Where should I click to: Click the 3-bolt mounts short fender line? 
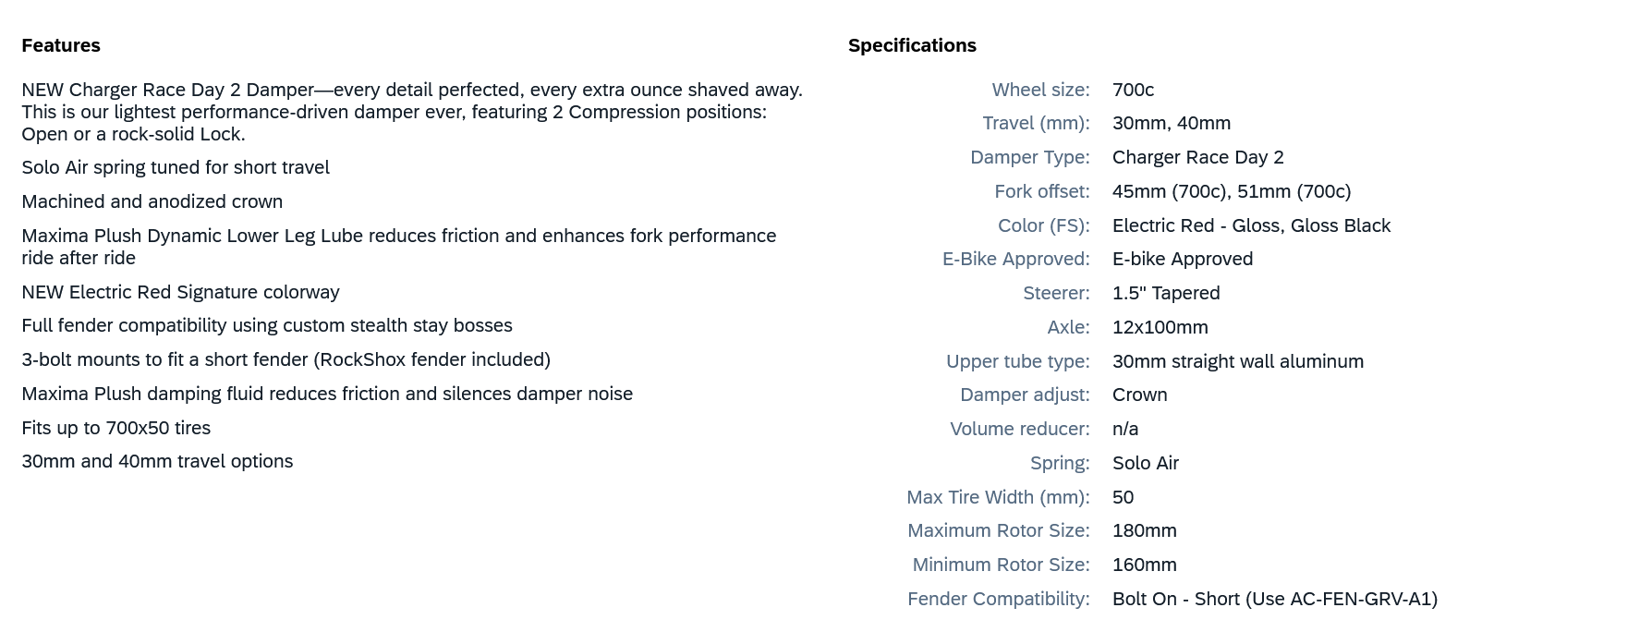coord(285,359)
